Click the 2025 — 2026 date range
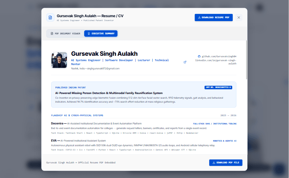289x178 pixels. point(228,115)
